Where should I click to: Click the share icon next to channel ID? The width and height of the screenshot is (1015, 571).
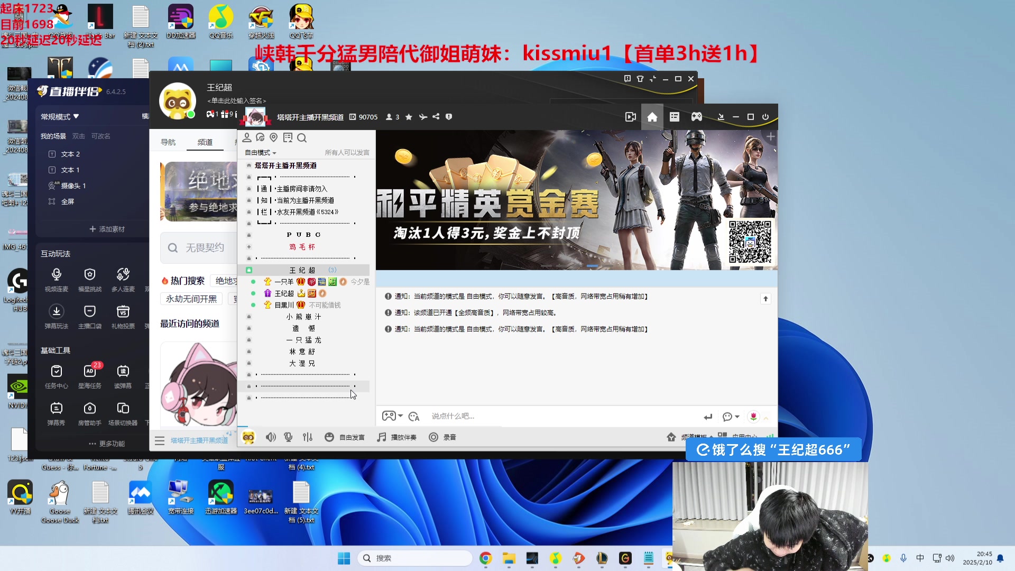pyautogui.click(x=436, y=117)
